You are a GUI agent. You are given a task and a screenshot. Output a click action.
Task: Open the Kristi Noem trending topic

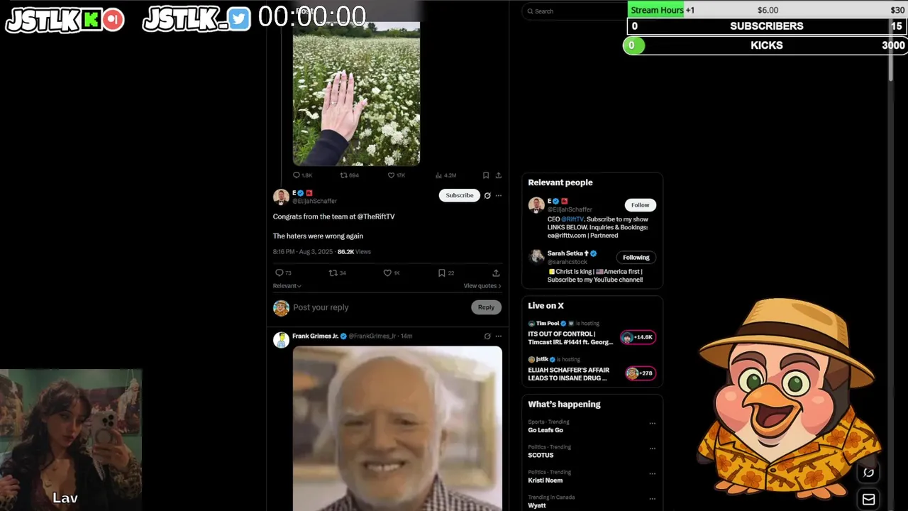(545, 480)
